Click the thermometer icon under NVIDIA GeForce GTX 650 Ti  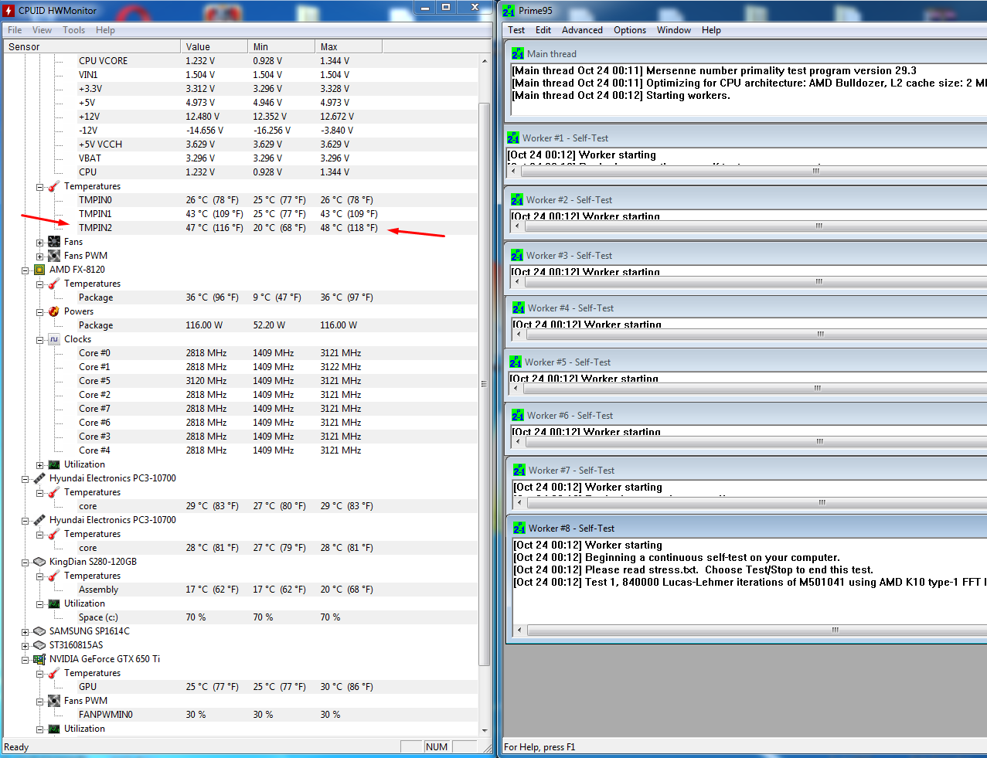coord(54,673)
